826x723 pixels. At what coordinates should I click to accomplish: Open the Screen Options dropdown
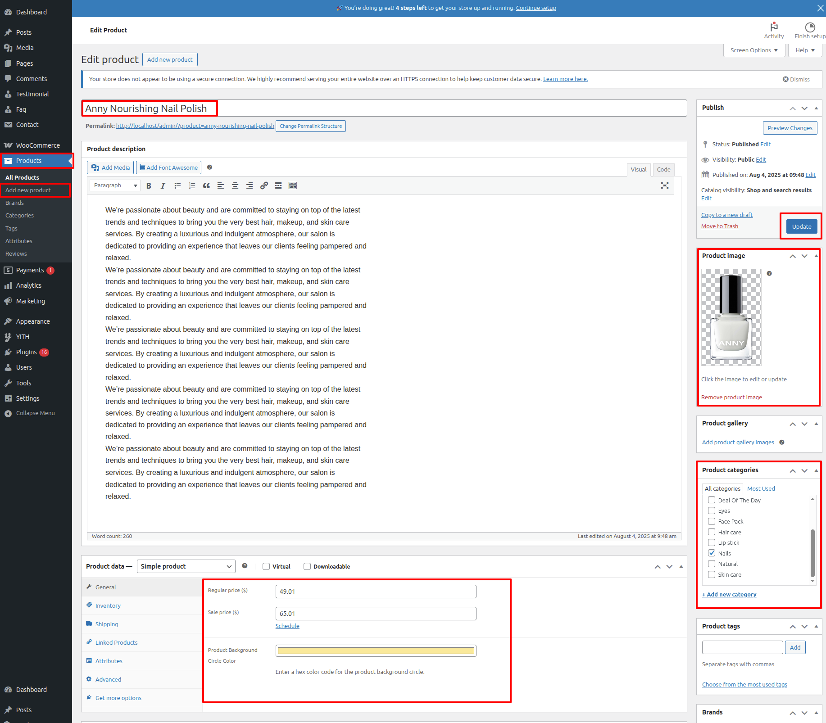(754, 50)
